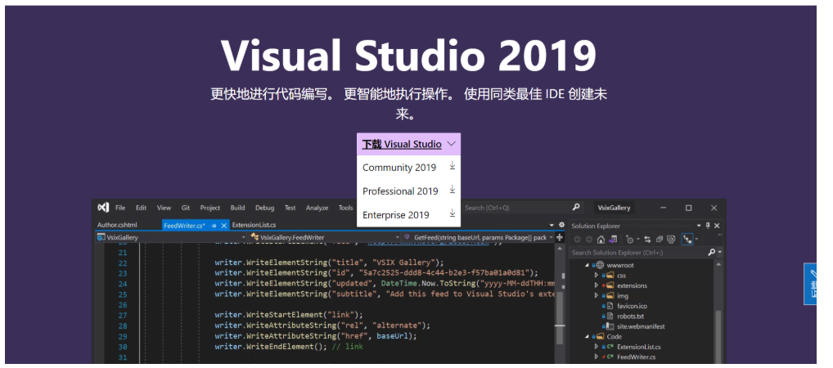Open the Build menu
The height and width of the screenshot is (368, 833).
(x=237, y=208)
